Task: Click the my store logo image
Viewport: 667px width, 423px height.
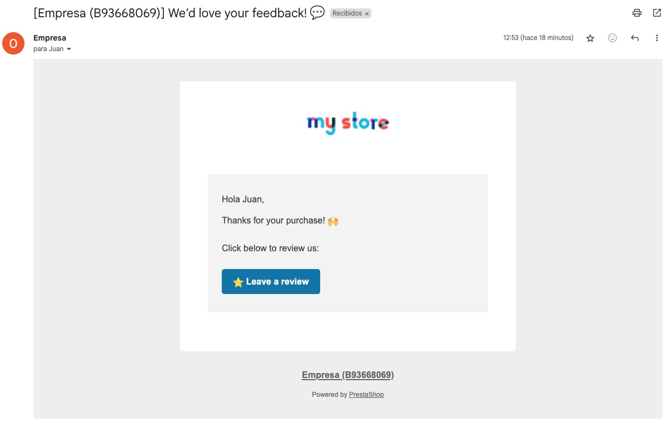Action: pyautogui.click(x=348, y=123)
